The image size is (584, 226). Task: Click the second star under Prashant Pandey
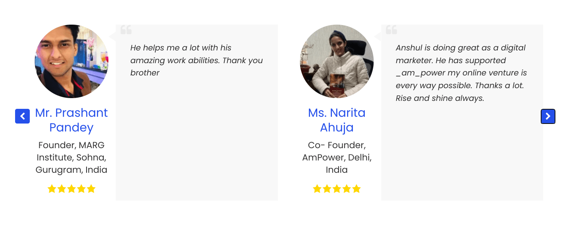point(62,189)
